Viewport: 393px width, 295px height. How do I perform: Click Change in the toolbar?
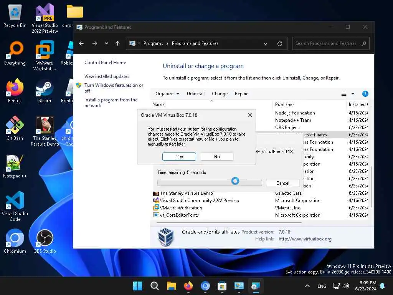(220, 94)
